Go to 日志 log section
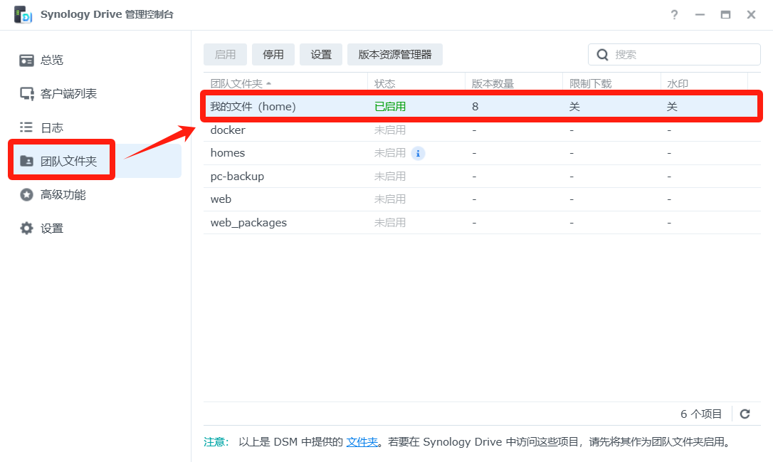The width and height of the screenshot is (773, 462). point(51,127)
